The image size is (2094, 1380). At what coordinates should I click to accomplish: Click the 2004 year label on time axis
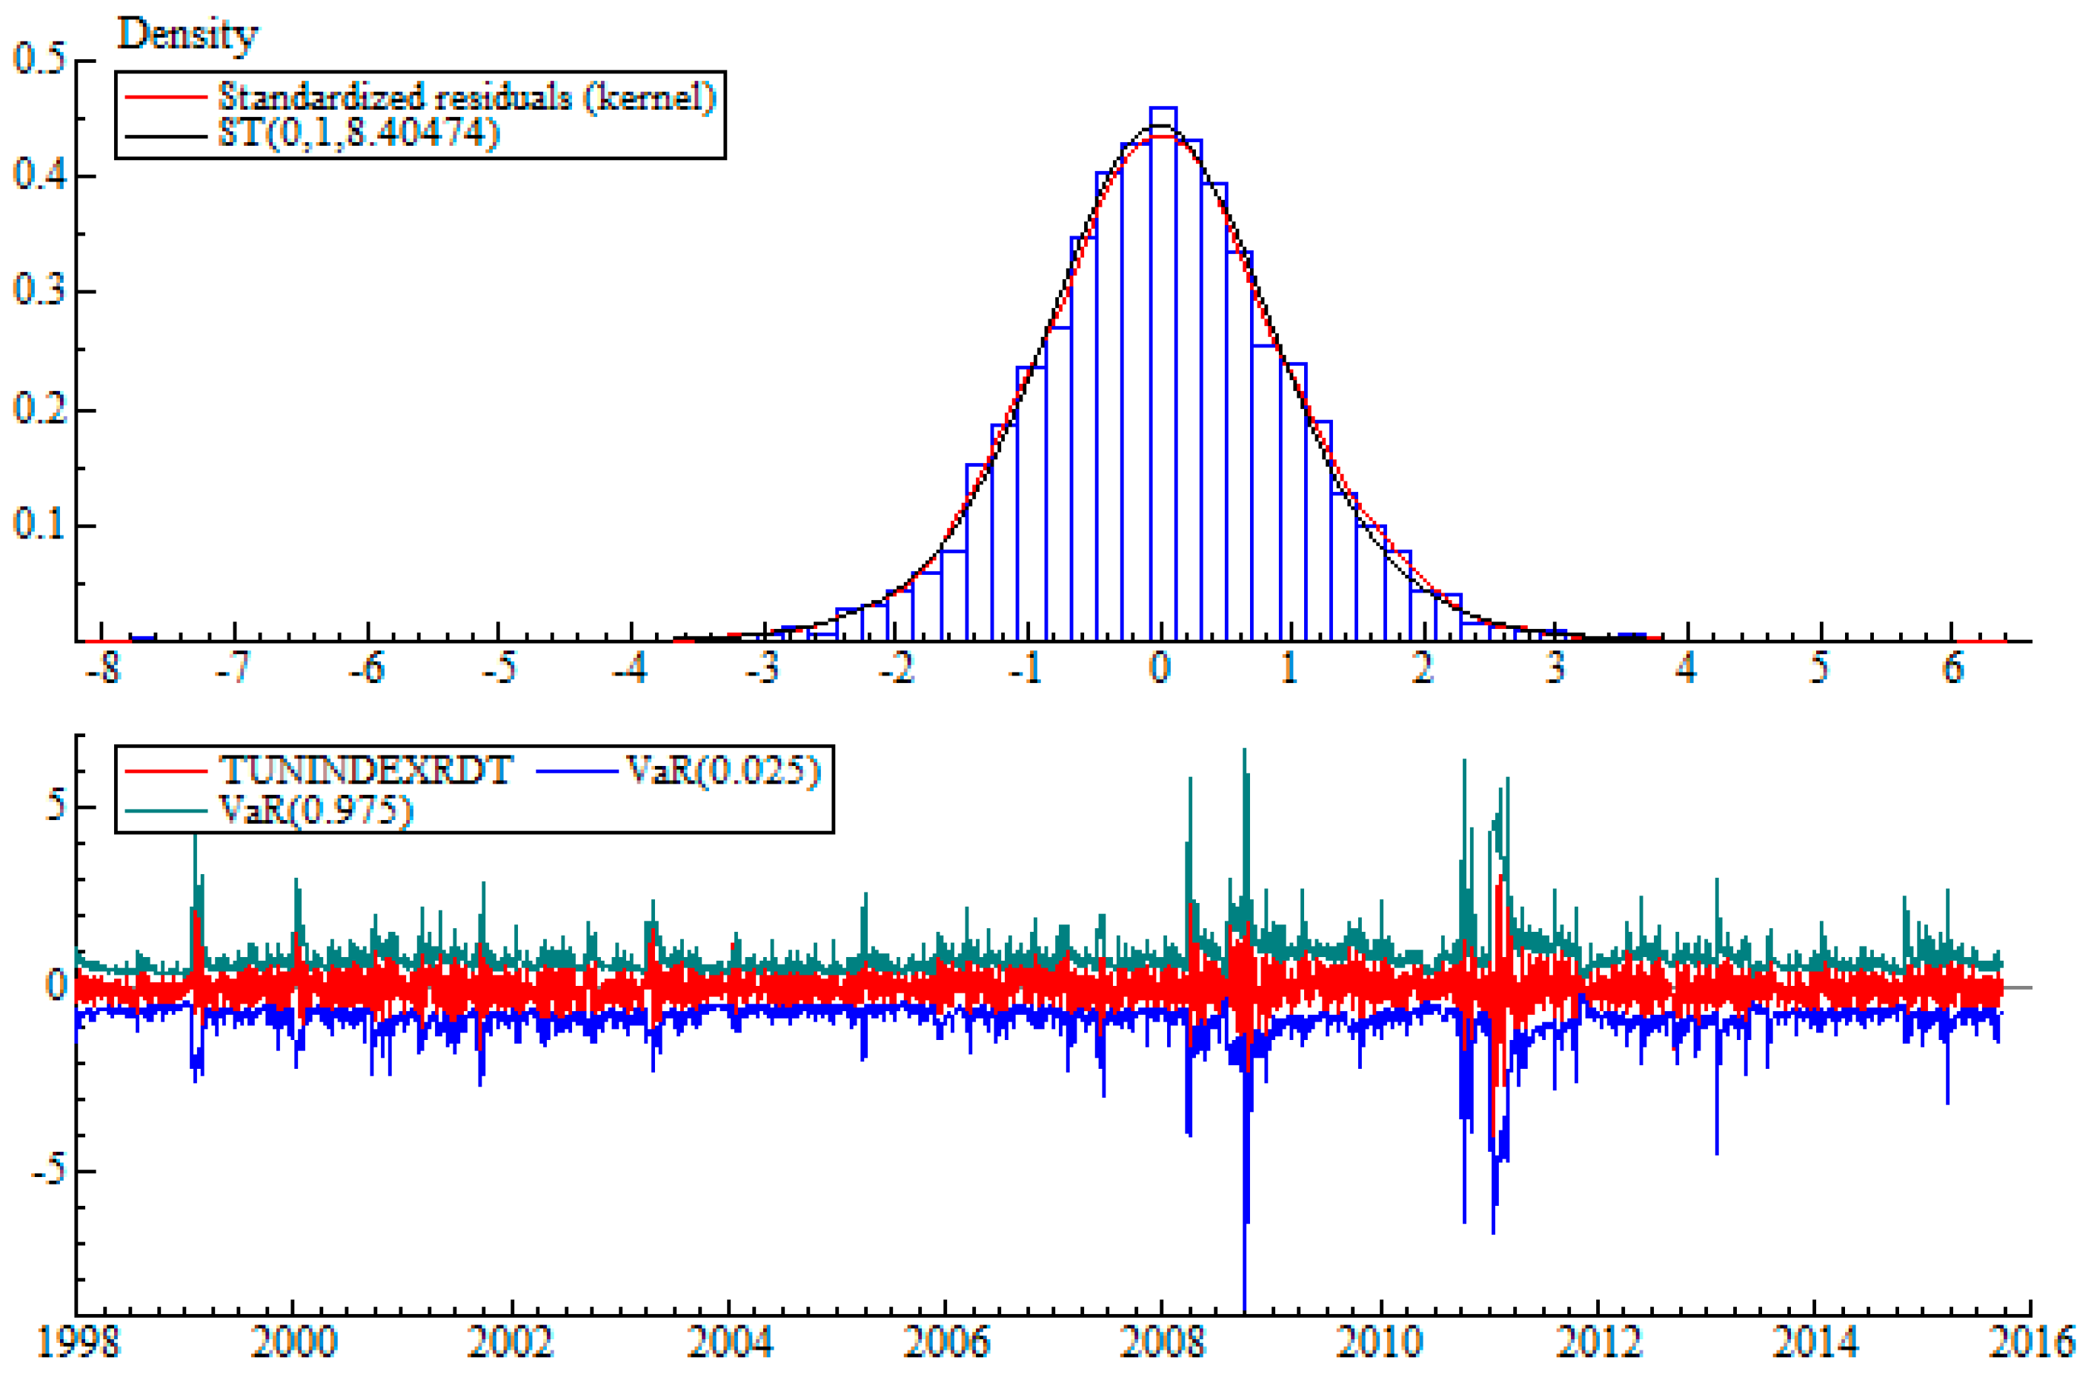(x=729, y=1343)
